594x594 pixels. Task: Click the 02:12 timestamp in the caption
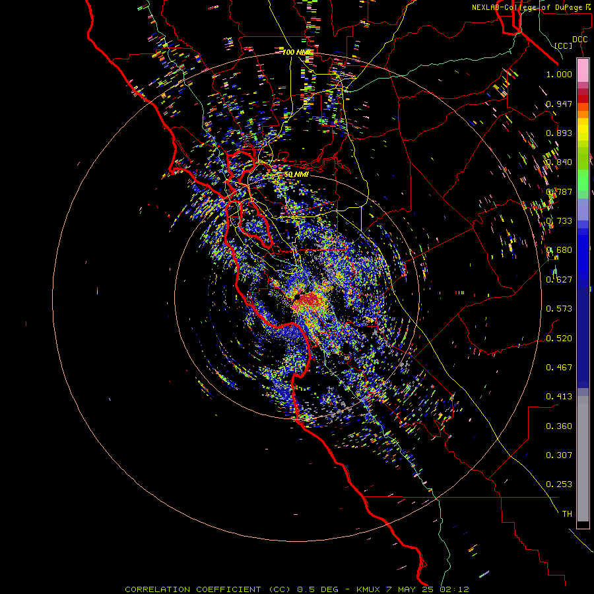[454, 589]
